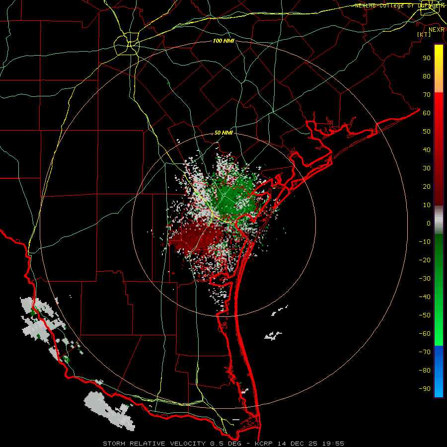
Task: Click the 40 value on the velocity scale
Action: point(427,149)
